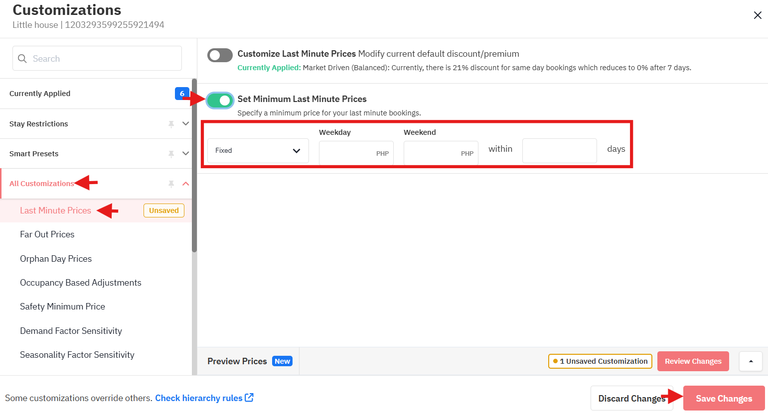Image resolution: width=768 pixels, height=414 pixels.
Task: Enable Customize Last Minute Prices toggle
Action: pyautogui.click(x=220, y=55)
